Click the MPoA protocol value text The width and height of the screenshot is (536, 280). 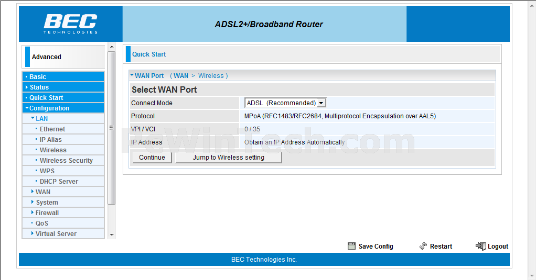coord(340,116)
